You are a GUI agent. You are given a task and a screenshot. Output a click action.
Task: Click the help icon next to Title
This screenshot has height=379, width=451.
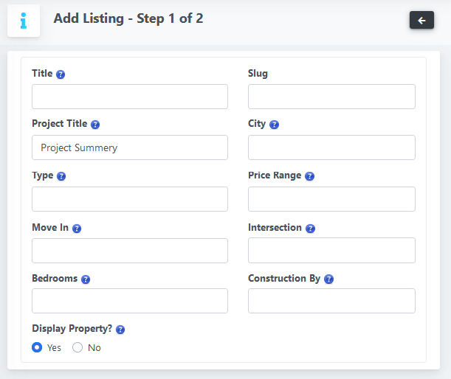[x=61, y=74]
